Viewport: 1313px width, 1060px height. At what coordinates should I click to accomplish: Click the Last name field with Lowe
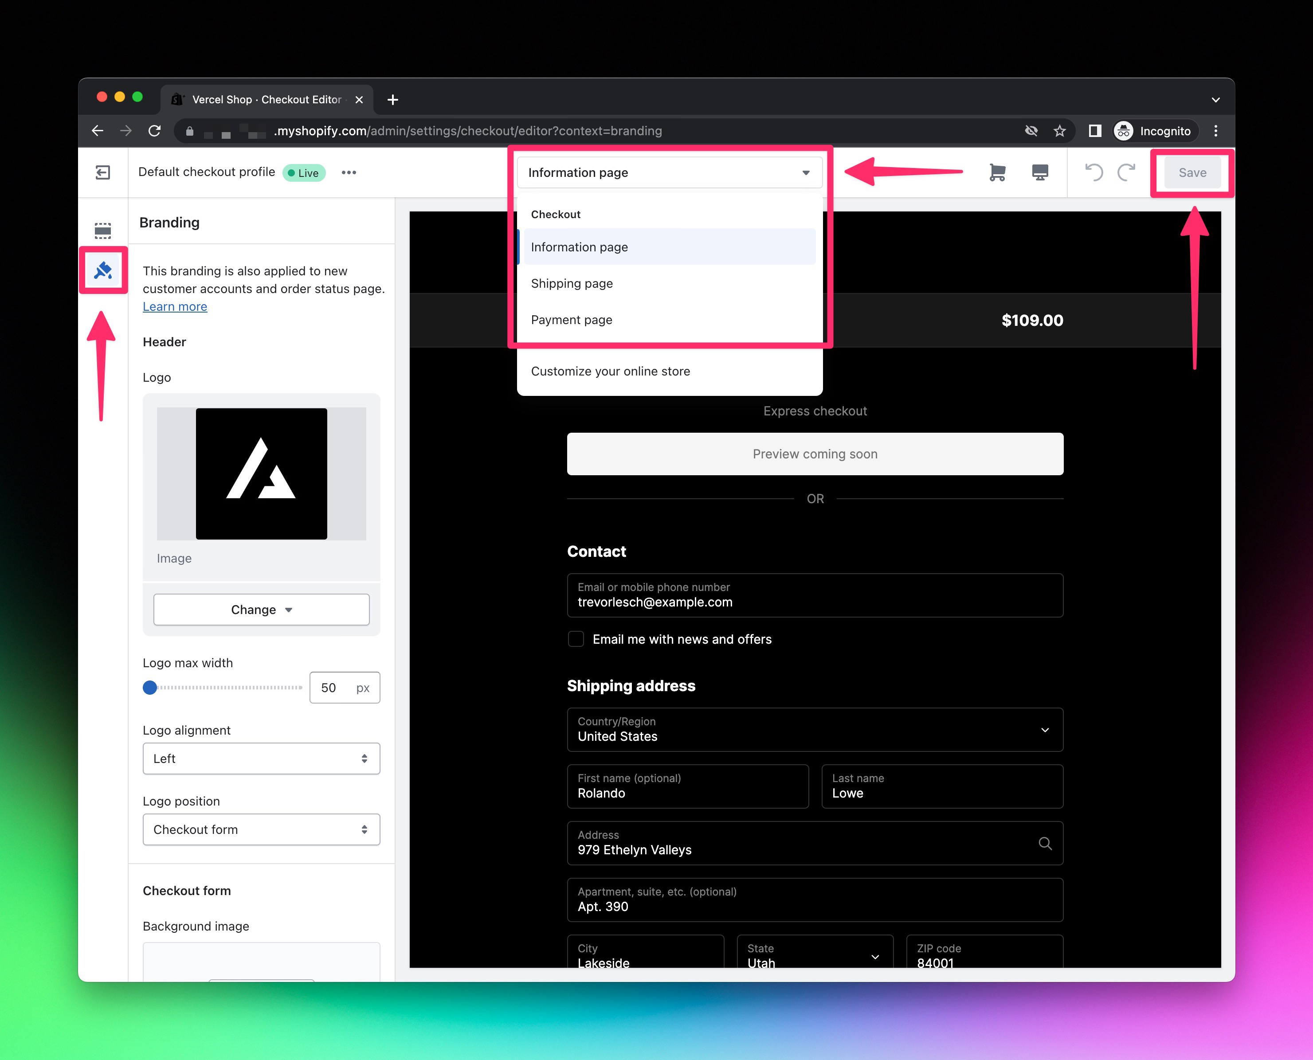point(942,786)
